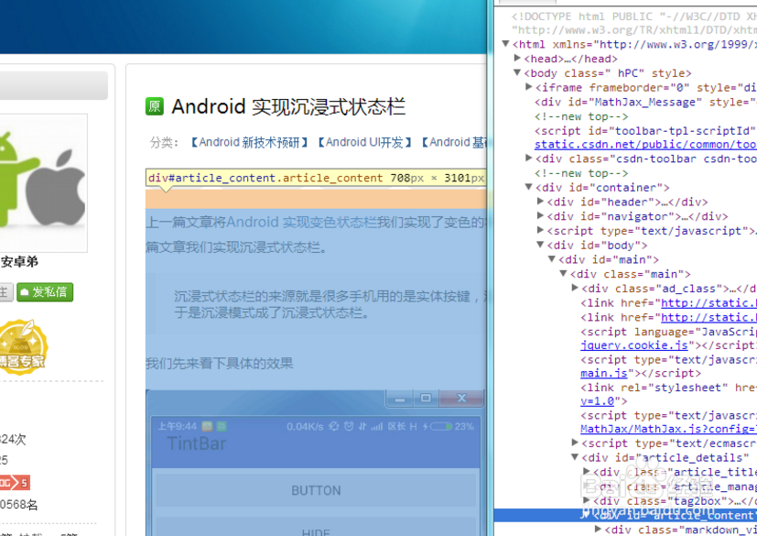The height and width of the screenshot is (536, 757).
Task: Expand the div class ad_class node
Action: 575,288
